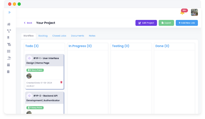205x119 pixels.
Task: Open the Documents tab
Action: (x=78, y=36)
